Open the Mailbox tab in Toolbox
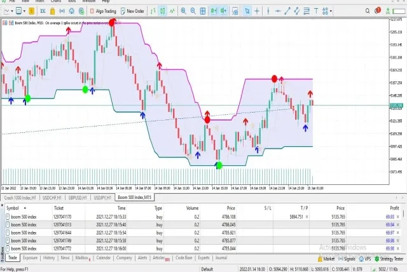The height and width of the screenshot is (272, 407). coord(83,258)
